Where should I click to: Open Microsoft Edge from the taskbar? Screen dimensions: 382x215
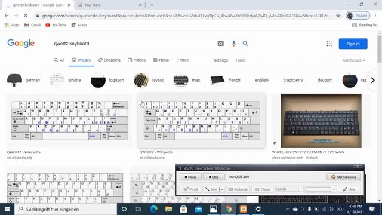pos(153,209)
